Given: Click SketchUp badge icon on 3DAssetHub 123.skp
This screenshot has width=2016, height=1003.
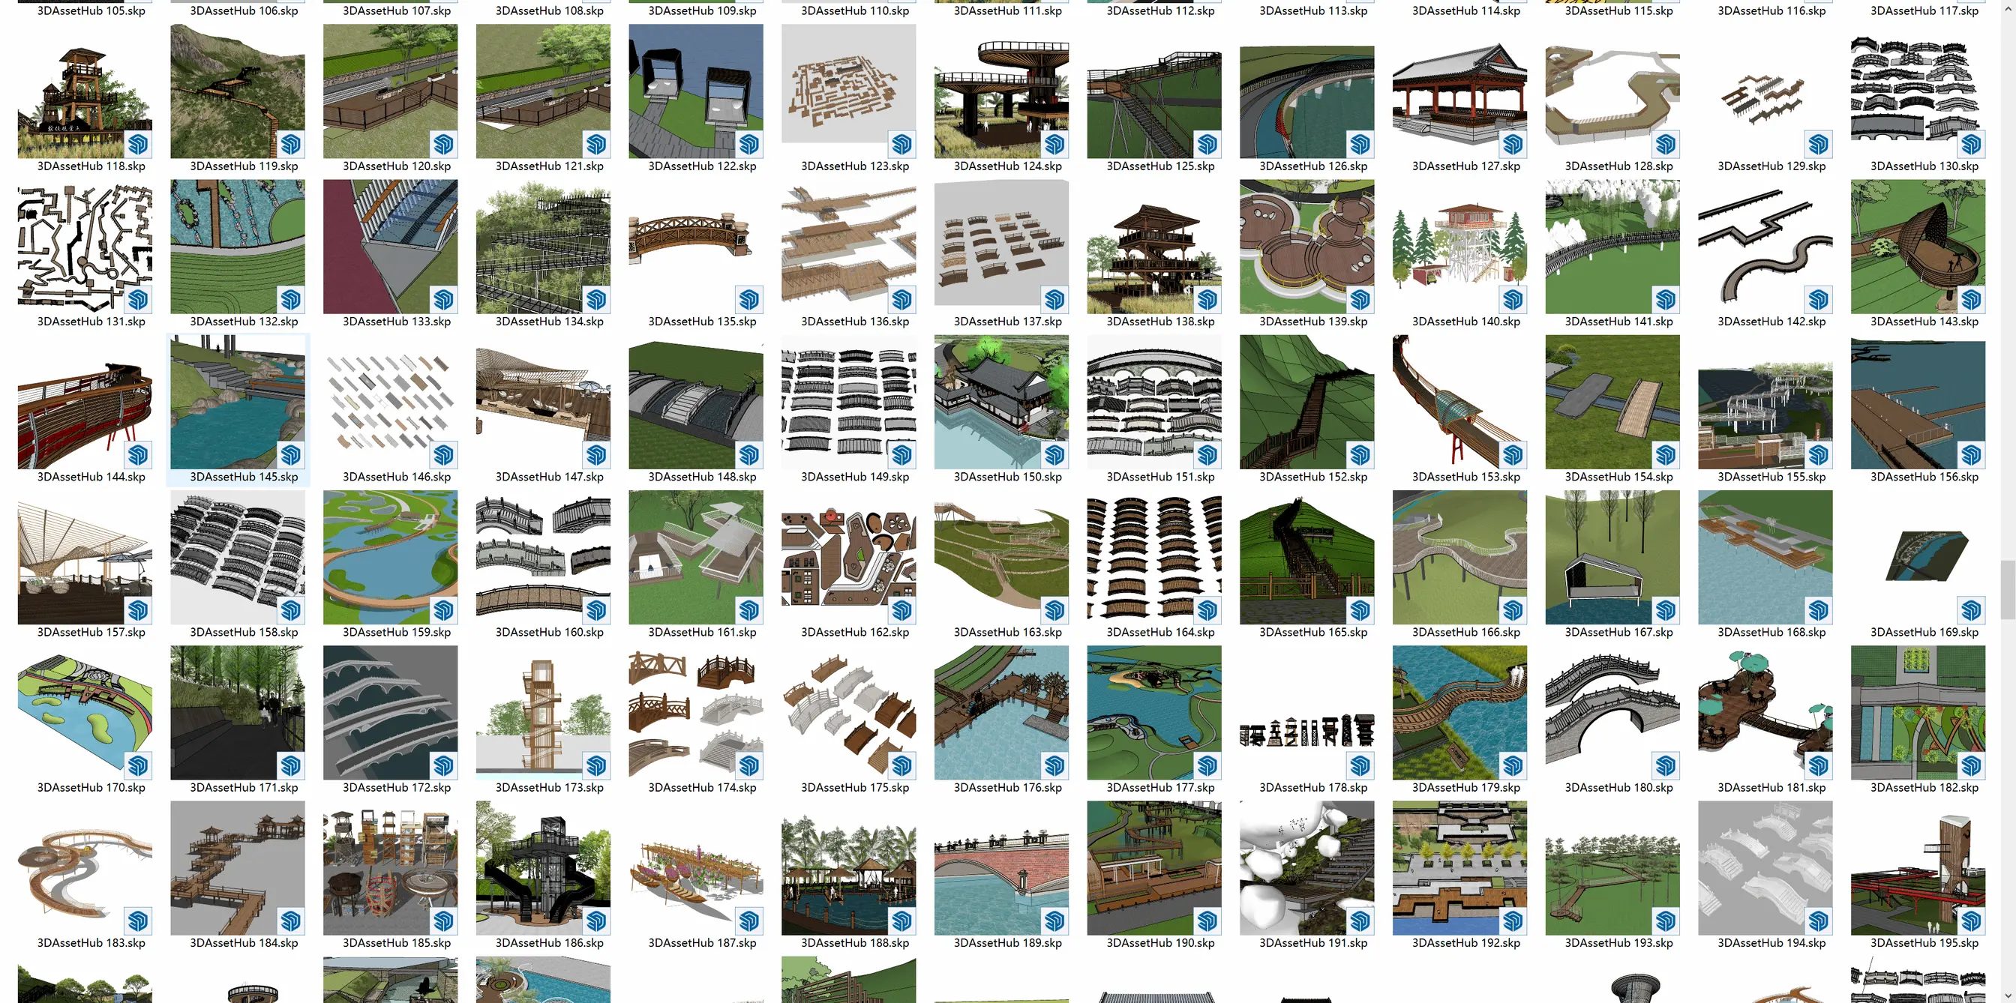Looking at the screenshot, I should tap(901, 144).
